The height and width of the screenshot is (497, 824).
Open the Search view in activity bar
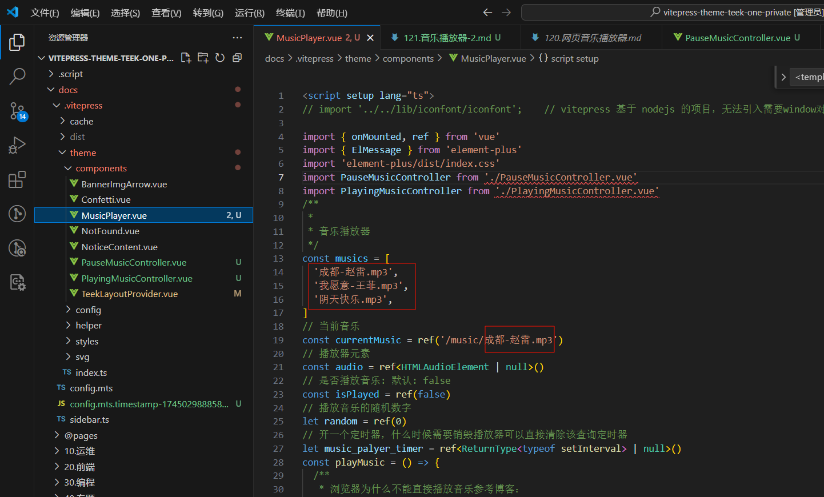pos(17,76)
